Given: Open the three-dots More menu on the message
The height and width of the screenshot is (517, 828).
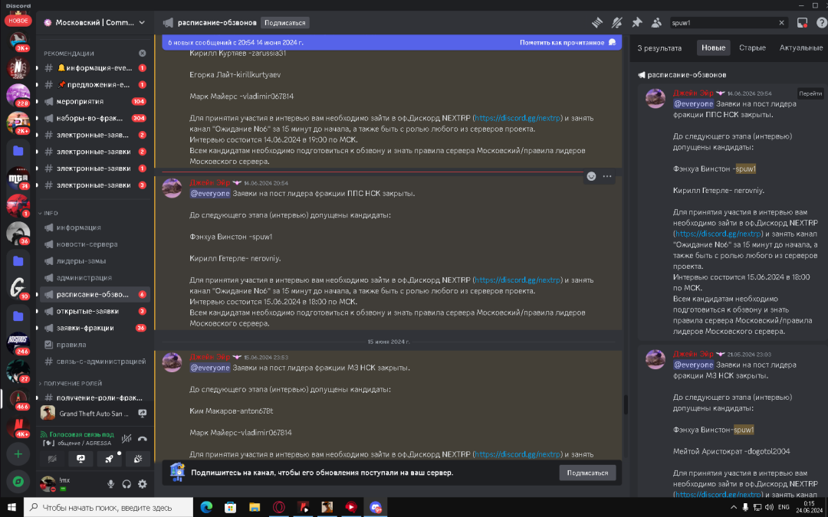Looking at the screenshot, I should point(607,176).
